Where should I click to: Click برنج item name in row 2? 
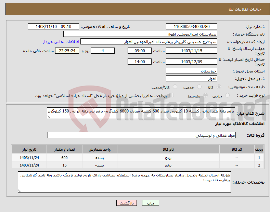(168, 165)
